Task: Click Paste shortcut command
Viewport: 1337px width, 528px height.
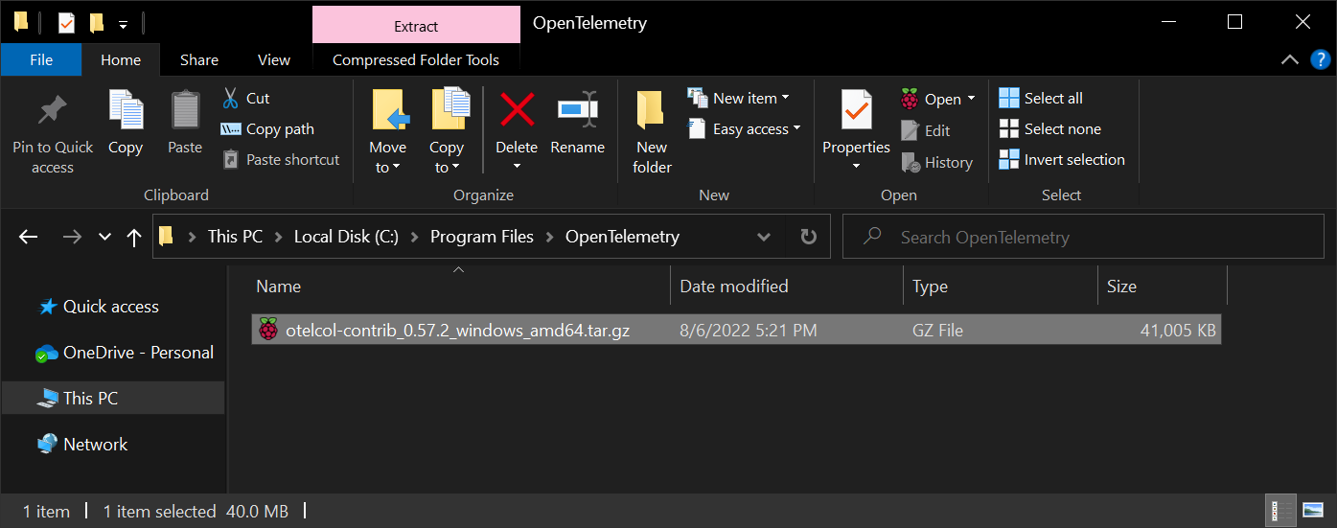Action: tap(281, 159)
